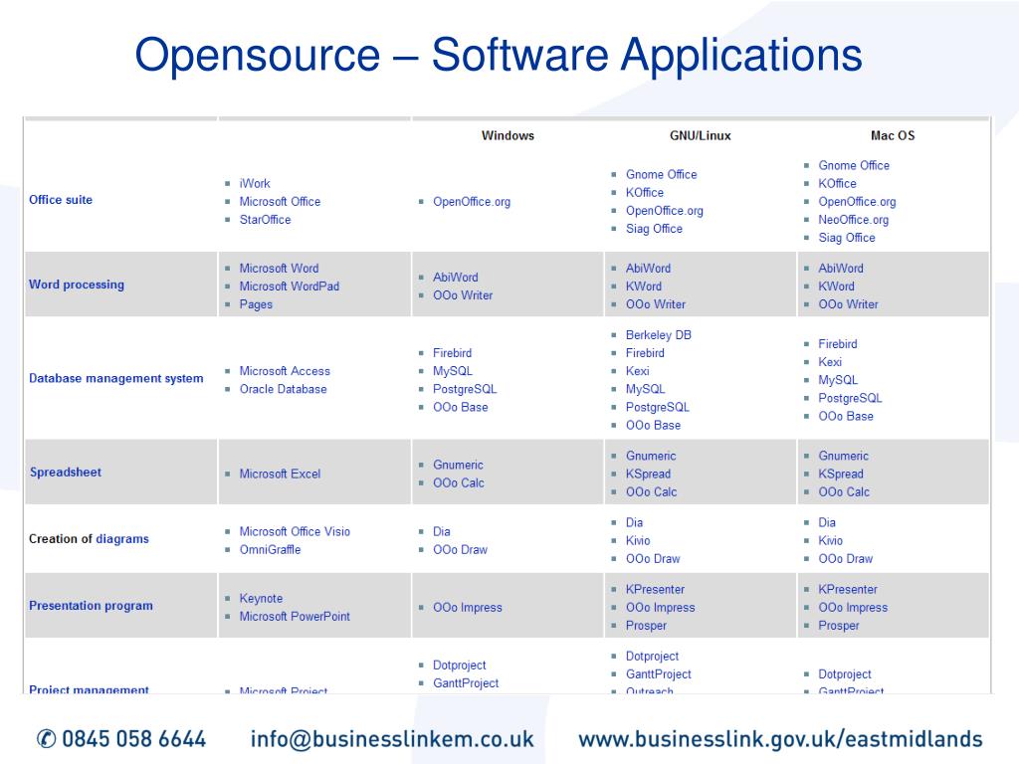
Task: Click the Microsoft Excel link
Action: [280, 475]
